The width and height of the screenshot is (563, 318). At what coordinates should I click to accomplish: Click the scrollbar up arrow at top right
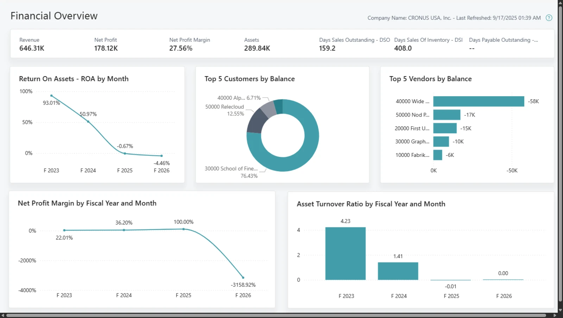560,2
